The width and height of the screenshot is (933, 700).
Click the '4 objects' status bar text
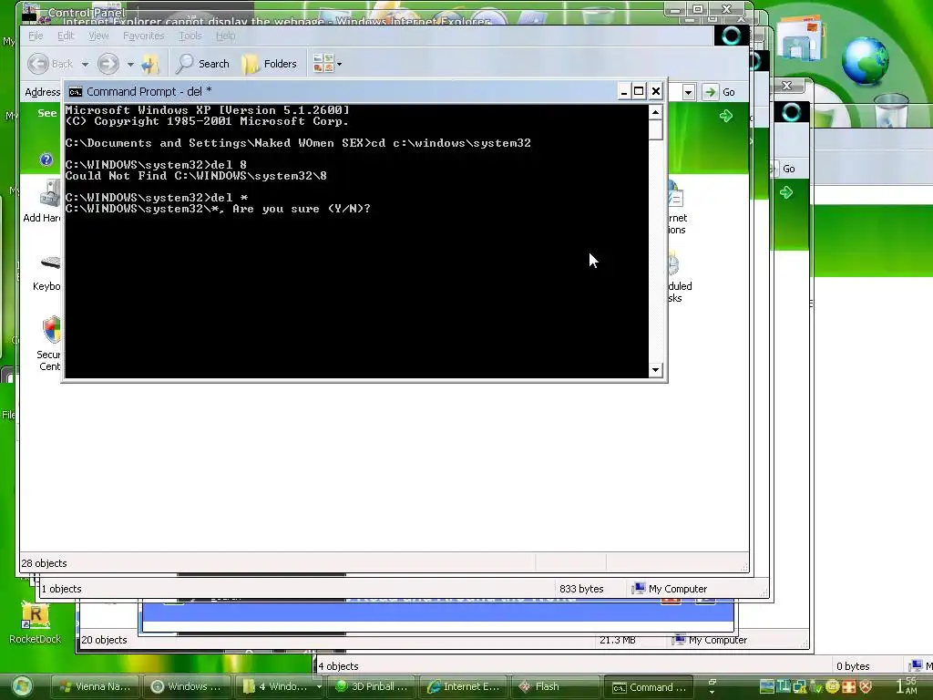(x=339, y=666)
